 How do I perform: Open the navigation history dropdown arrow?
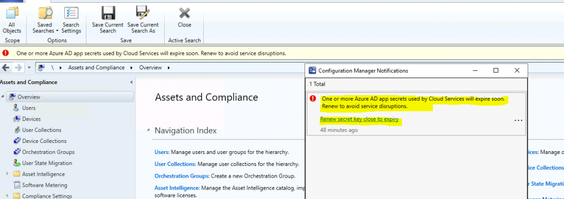pos(29,68)
